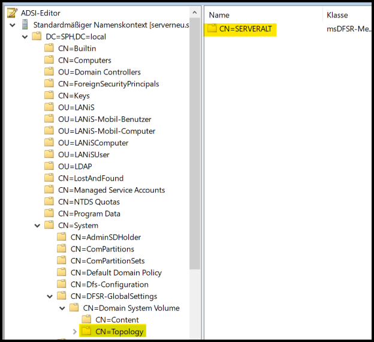Select CN=Managed Service Accounts tree item
This screenshot has width=374, height=342.
(x=111, y=190)
